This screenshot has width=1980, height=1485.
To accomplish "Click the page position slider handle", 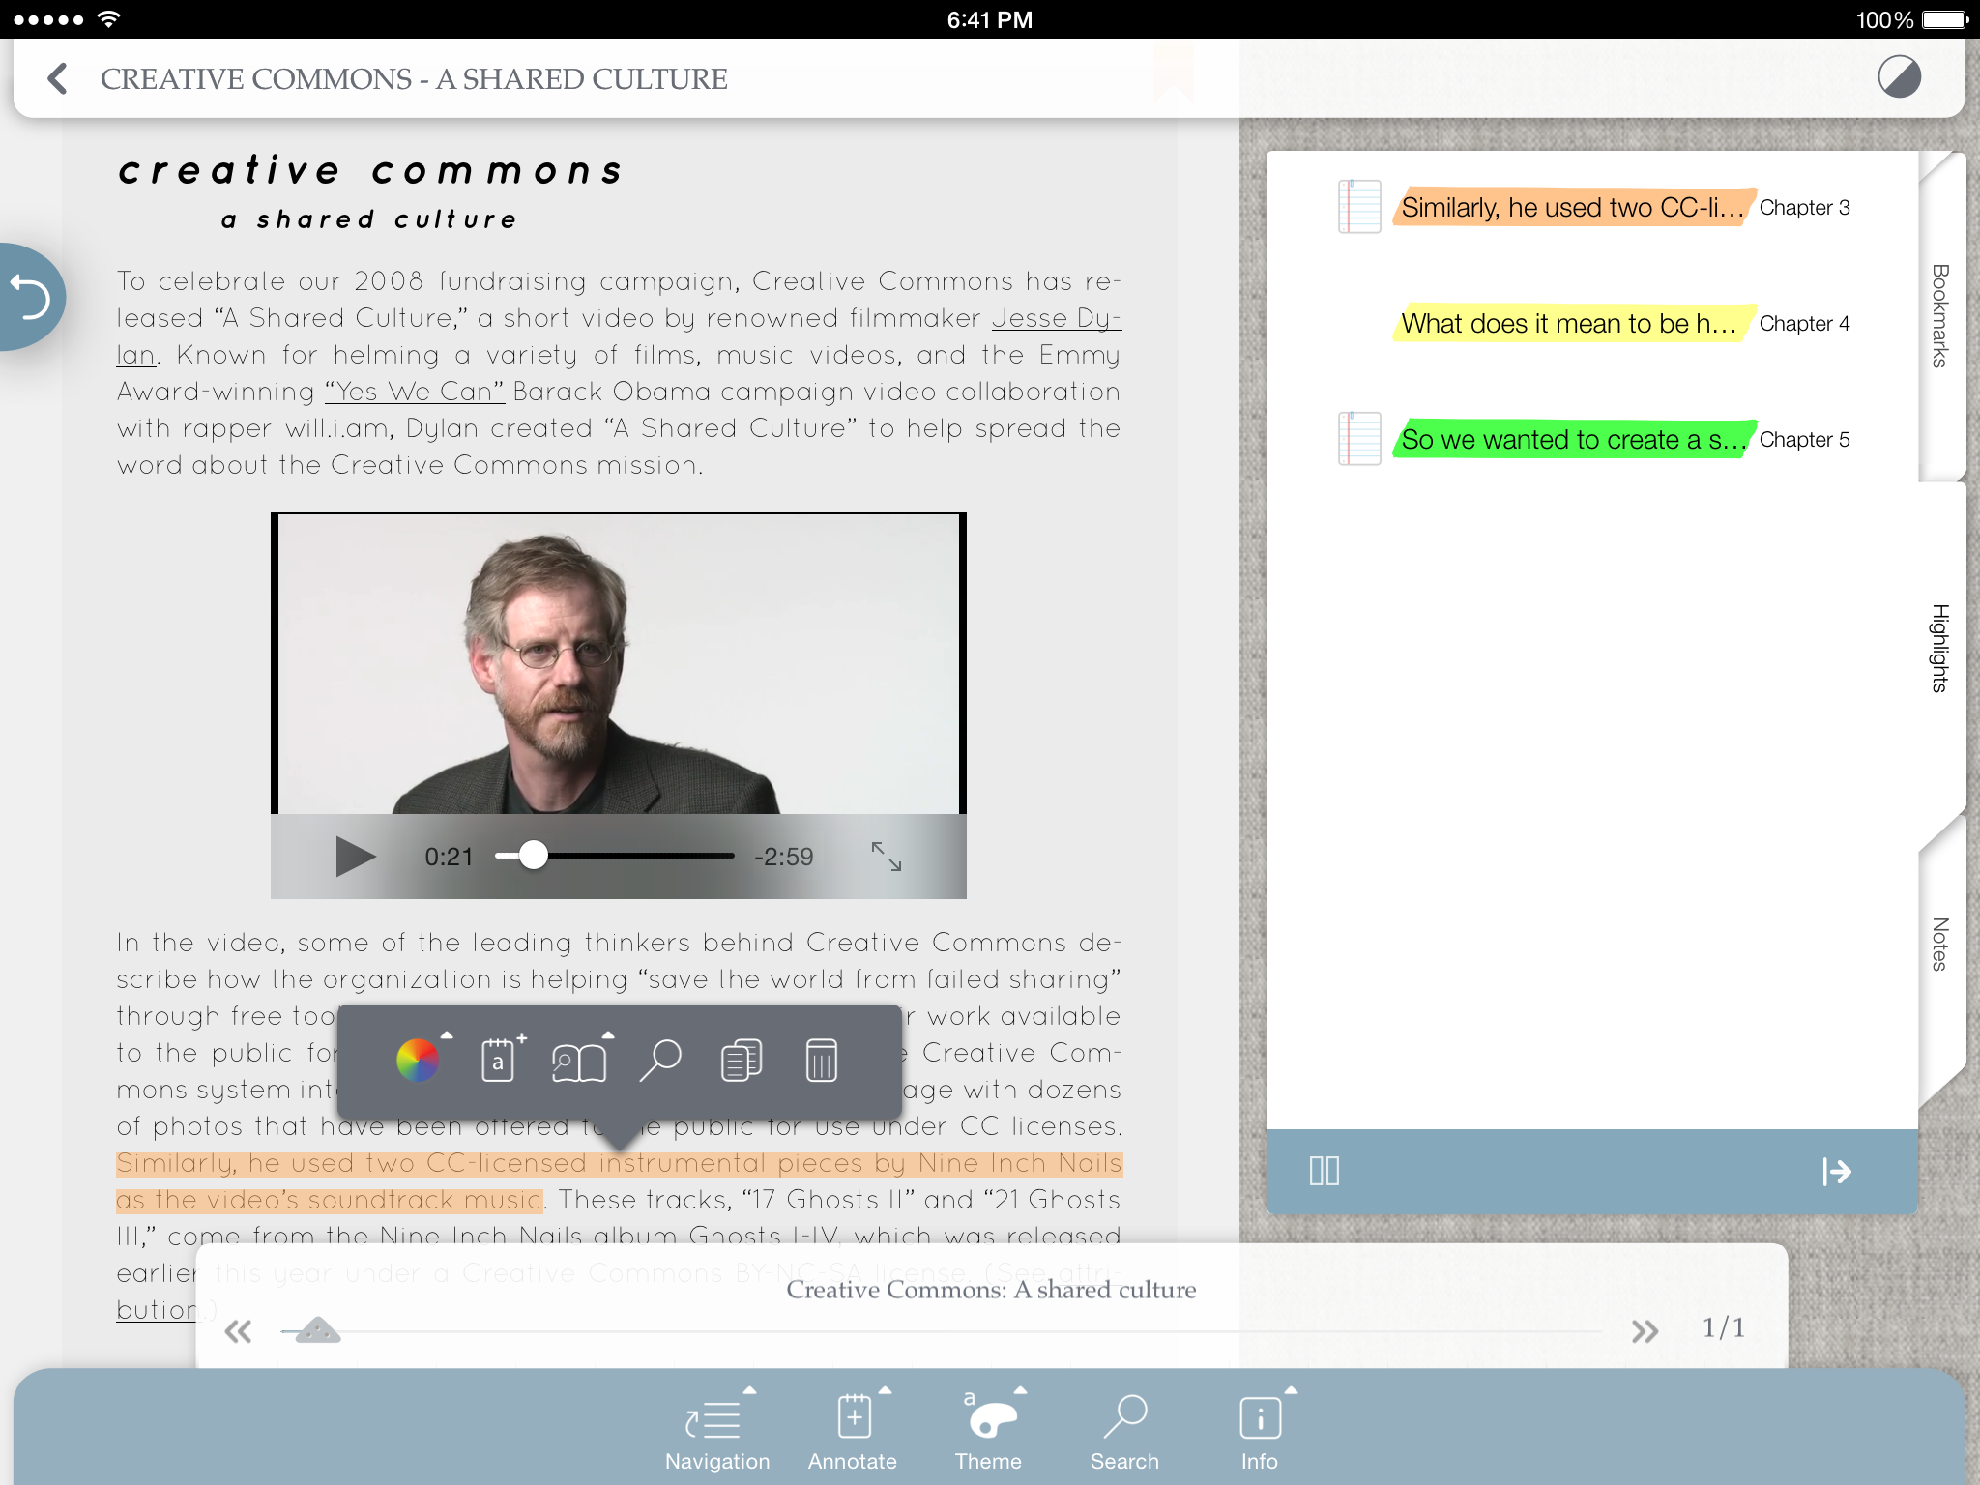I will click(317, 1330).
